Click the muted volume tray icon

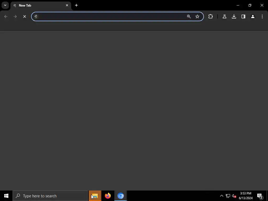(x=234, y=196)
